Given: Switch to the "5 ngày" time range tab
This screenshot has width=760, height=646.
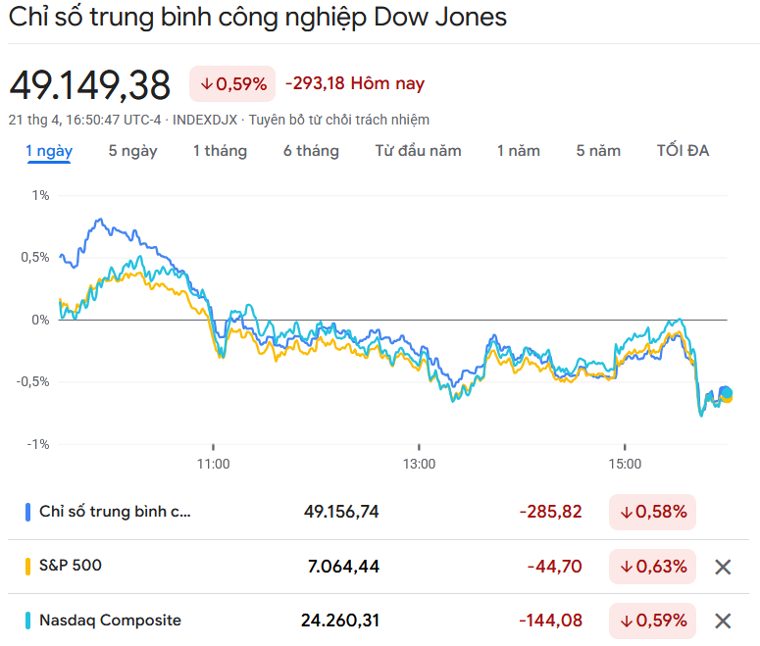Looking at the screenshot, I should 132,151.
